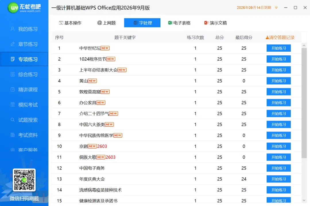This screenshot has width=310, height=206.
Task: Open 精讲课程 in the sidebar
Action: (24, 89)
